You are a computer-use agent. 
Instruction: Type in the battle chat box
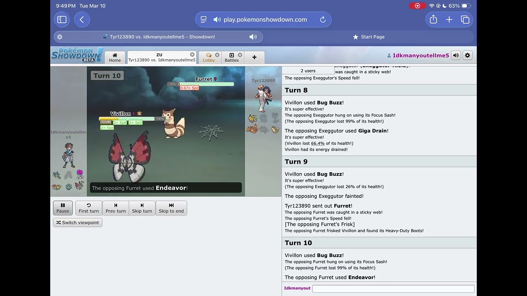[393, 289]
